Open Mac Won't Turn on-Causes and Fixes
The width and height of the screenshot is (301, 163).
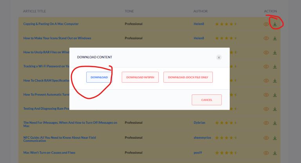(x=49, y=152)
